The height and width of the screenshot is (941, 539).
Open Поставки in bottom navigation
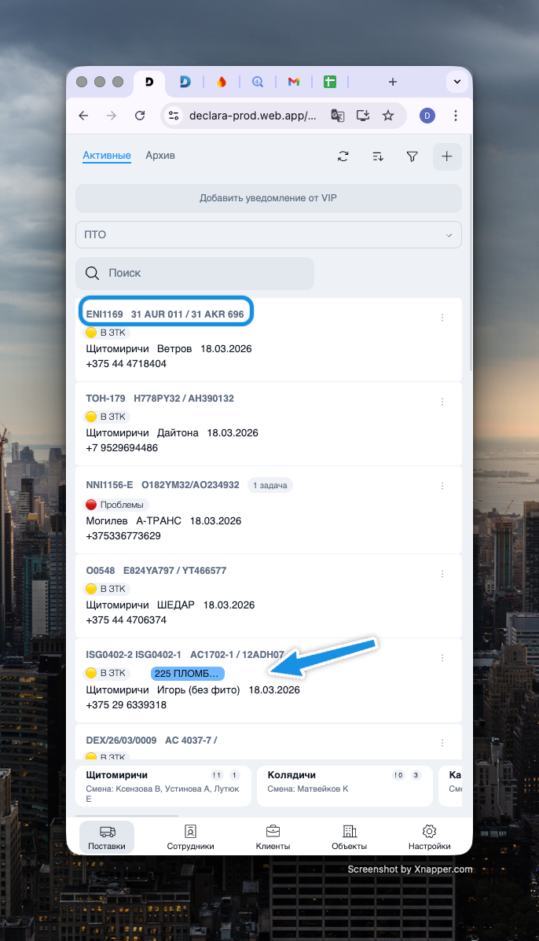(107, 837)
